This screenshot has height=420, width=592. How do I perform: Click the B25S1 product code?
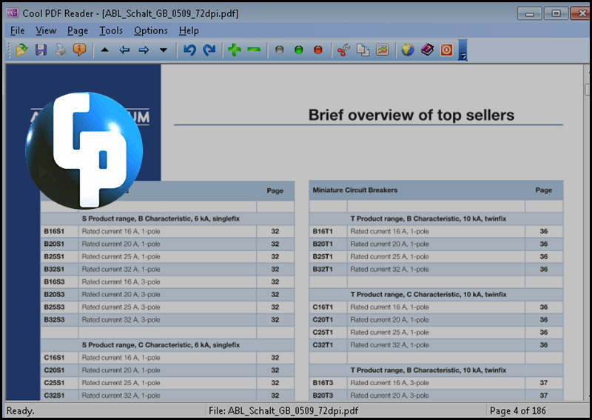pyautogui.click(x=54, y=257)
